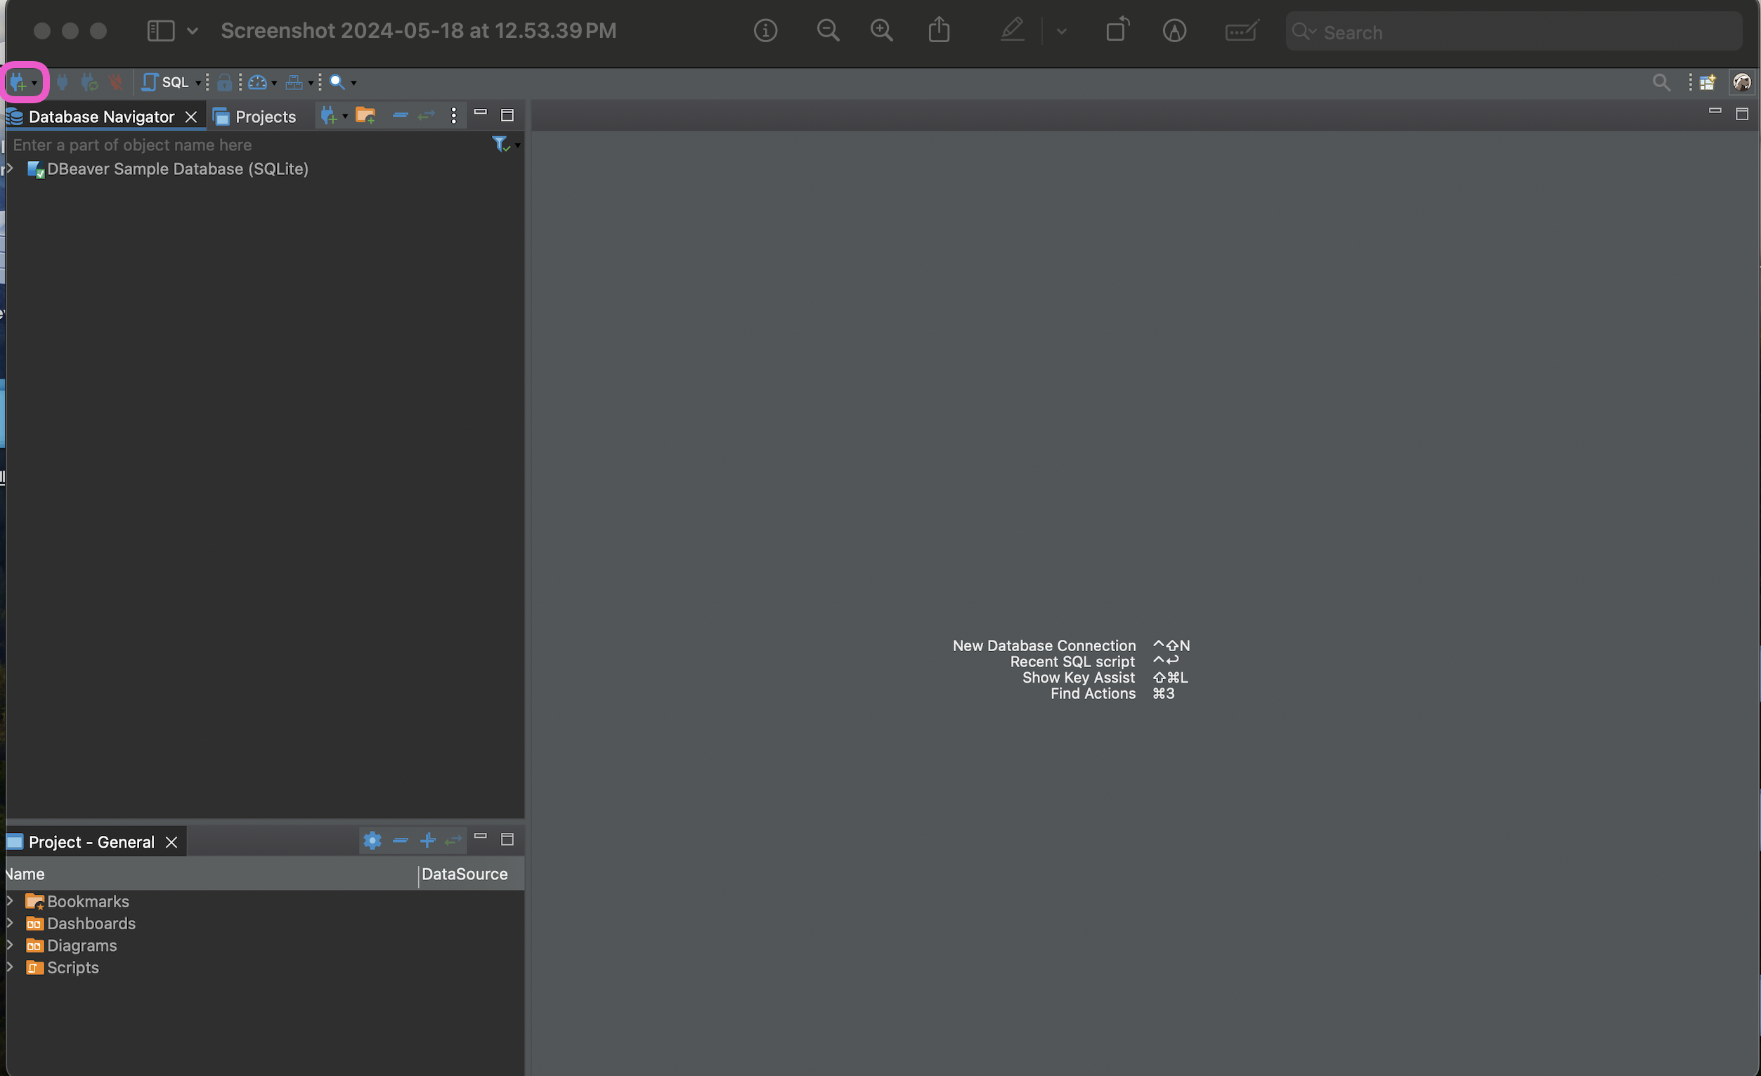Image resolution: width=1761 pixels, height=1076 pixels.
Task: Click the dashboard gauge icon
Action: 257,83
